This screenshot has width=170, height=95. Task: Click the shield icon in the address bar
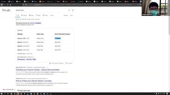click(x=23, y=5)
